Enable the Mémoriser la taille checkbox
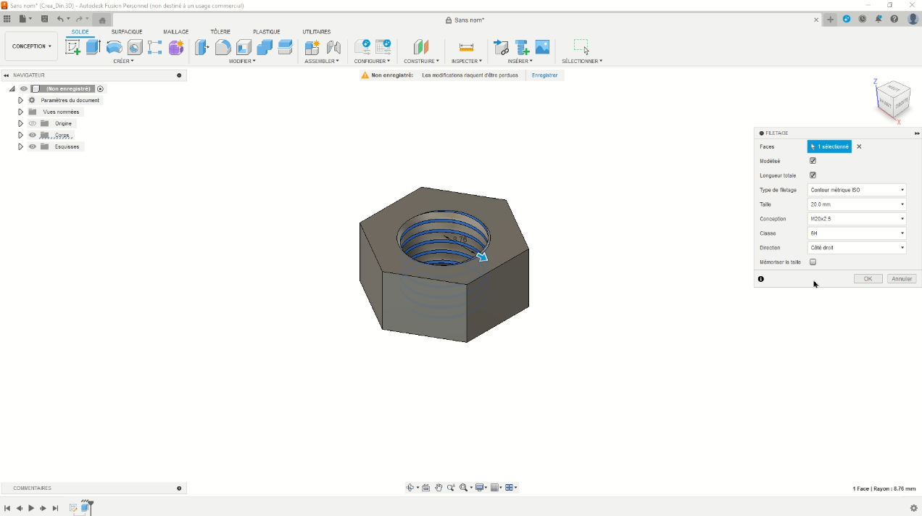 (813, 262)
